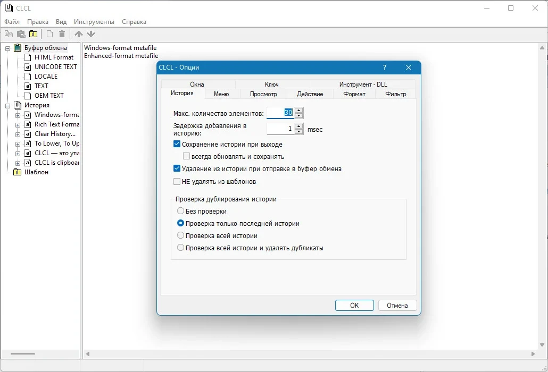Select Проверка всей истории radio option
Viewport: 548px width, 372px height.
tap(180, 235)
